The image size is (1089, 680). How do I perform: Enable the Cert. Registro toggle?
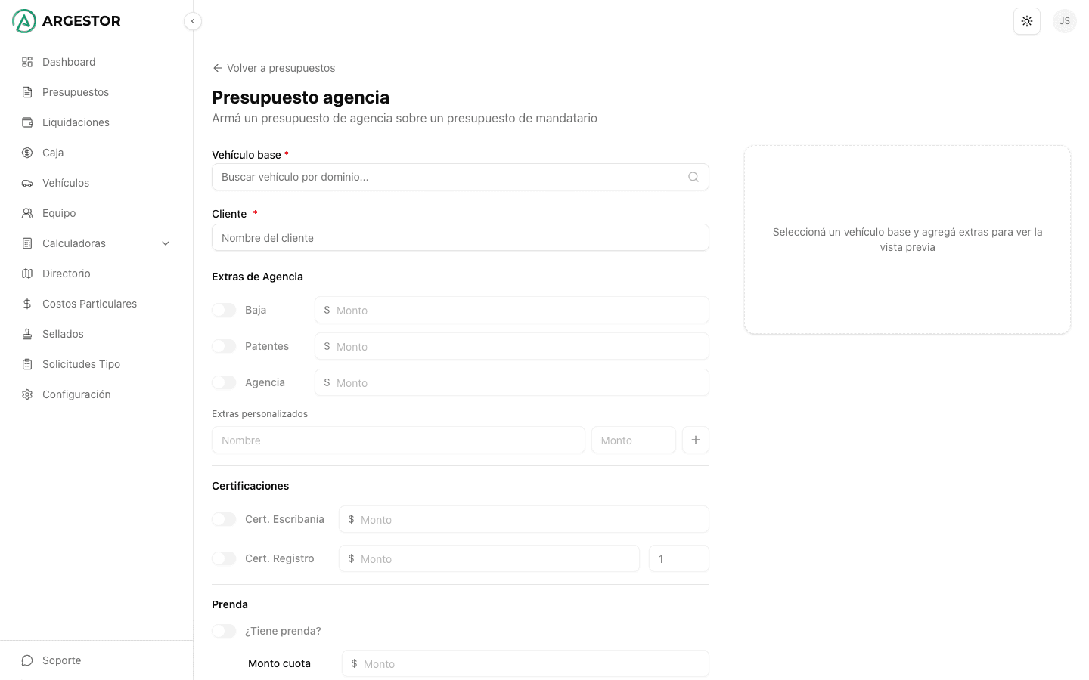pos(224,558)
